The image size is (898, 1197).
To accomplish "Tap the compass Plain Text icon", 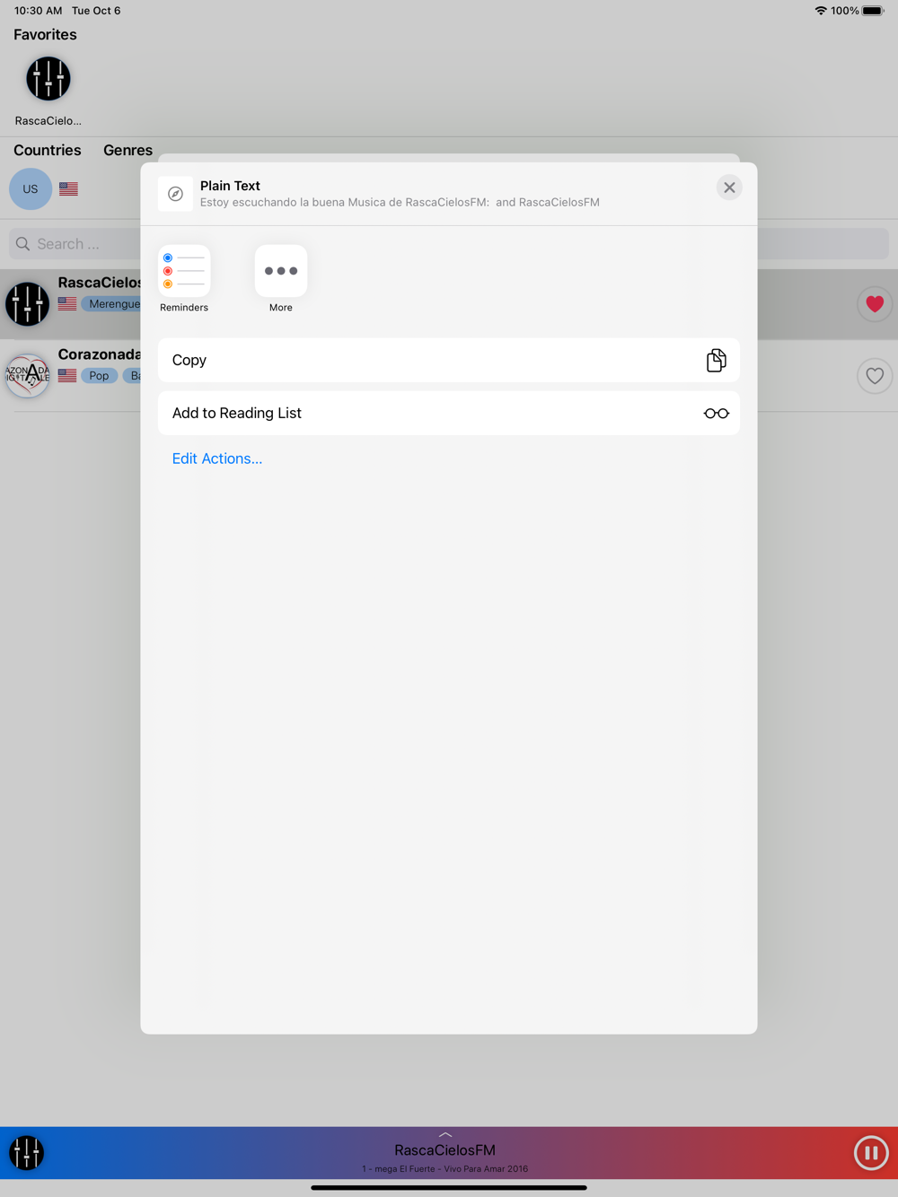I will [175, 194].
